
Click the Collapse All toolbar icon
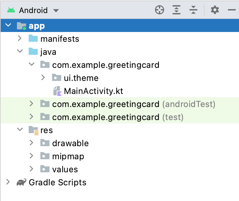click(x=193, y=10)
